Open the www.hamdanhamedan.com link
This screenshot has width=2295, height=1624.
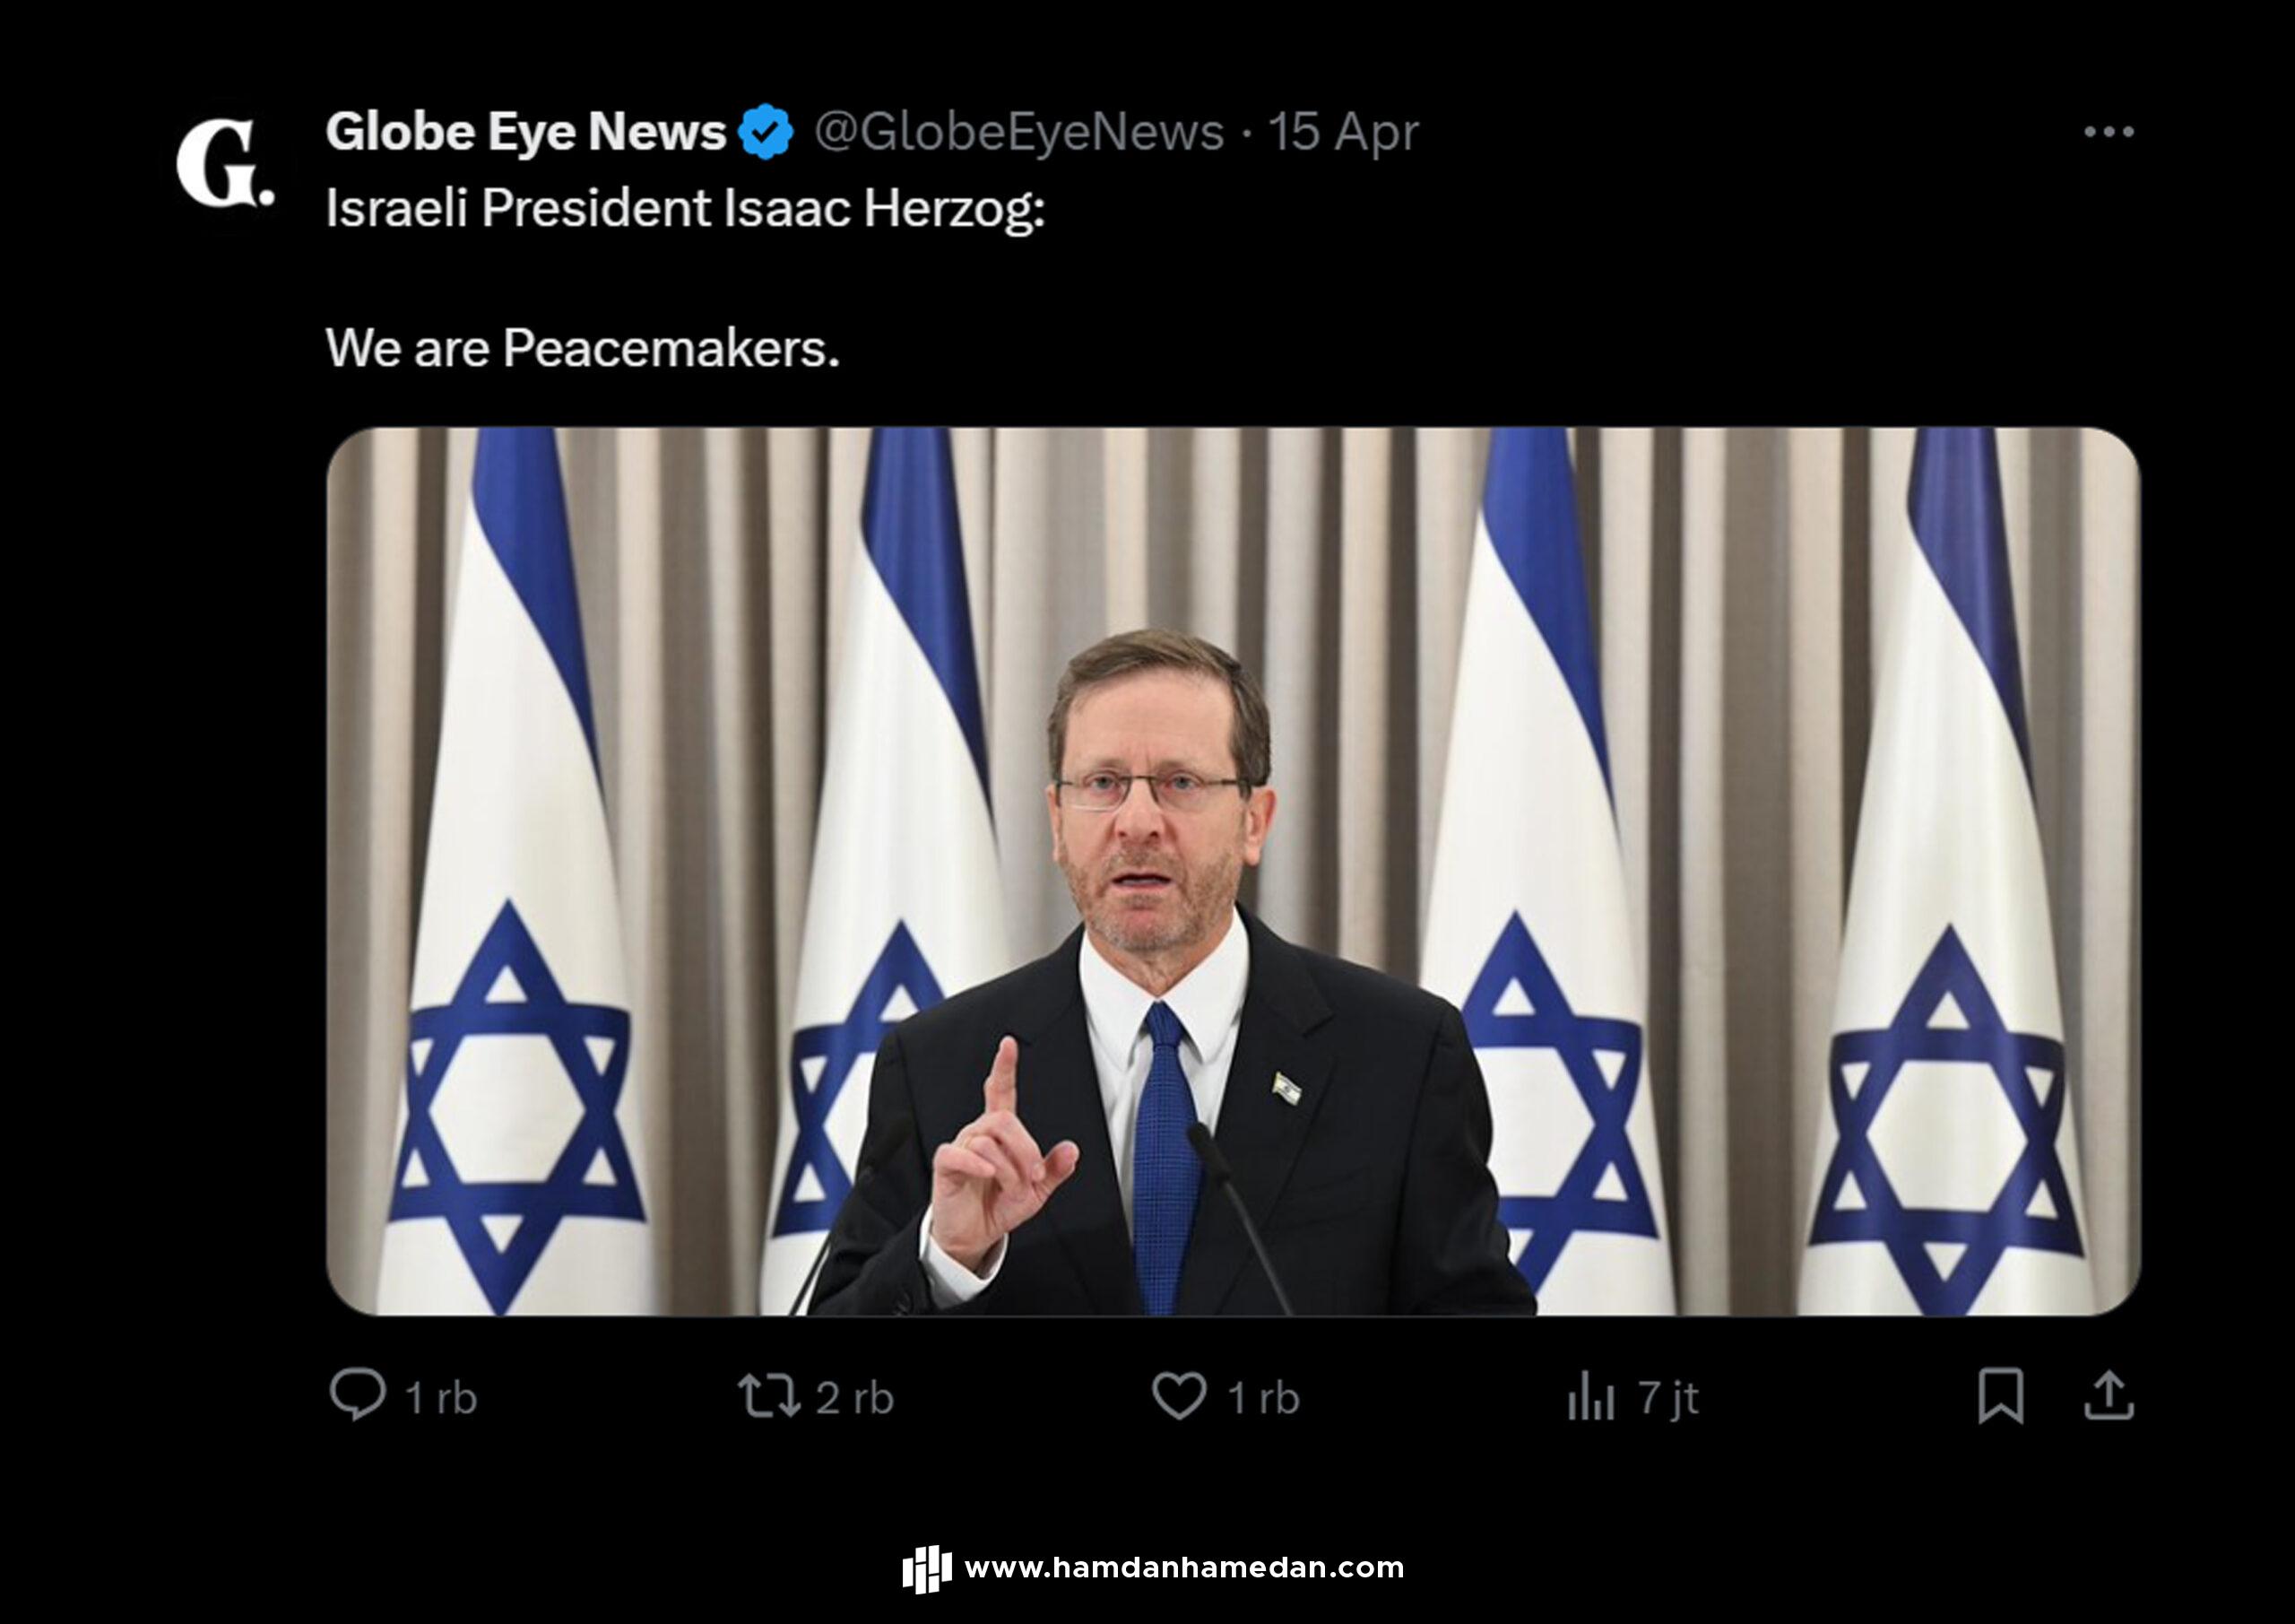coord(1184,1567)
